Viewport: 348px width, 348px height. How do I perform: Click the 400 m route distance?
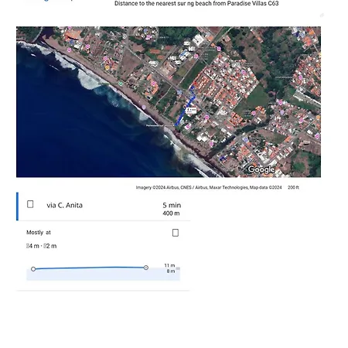171,213
